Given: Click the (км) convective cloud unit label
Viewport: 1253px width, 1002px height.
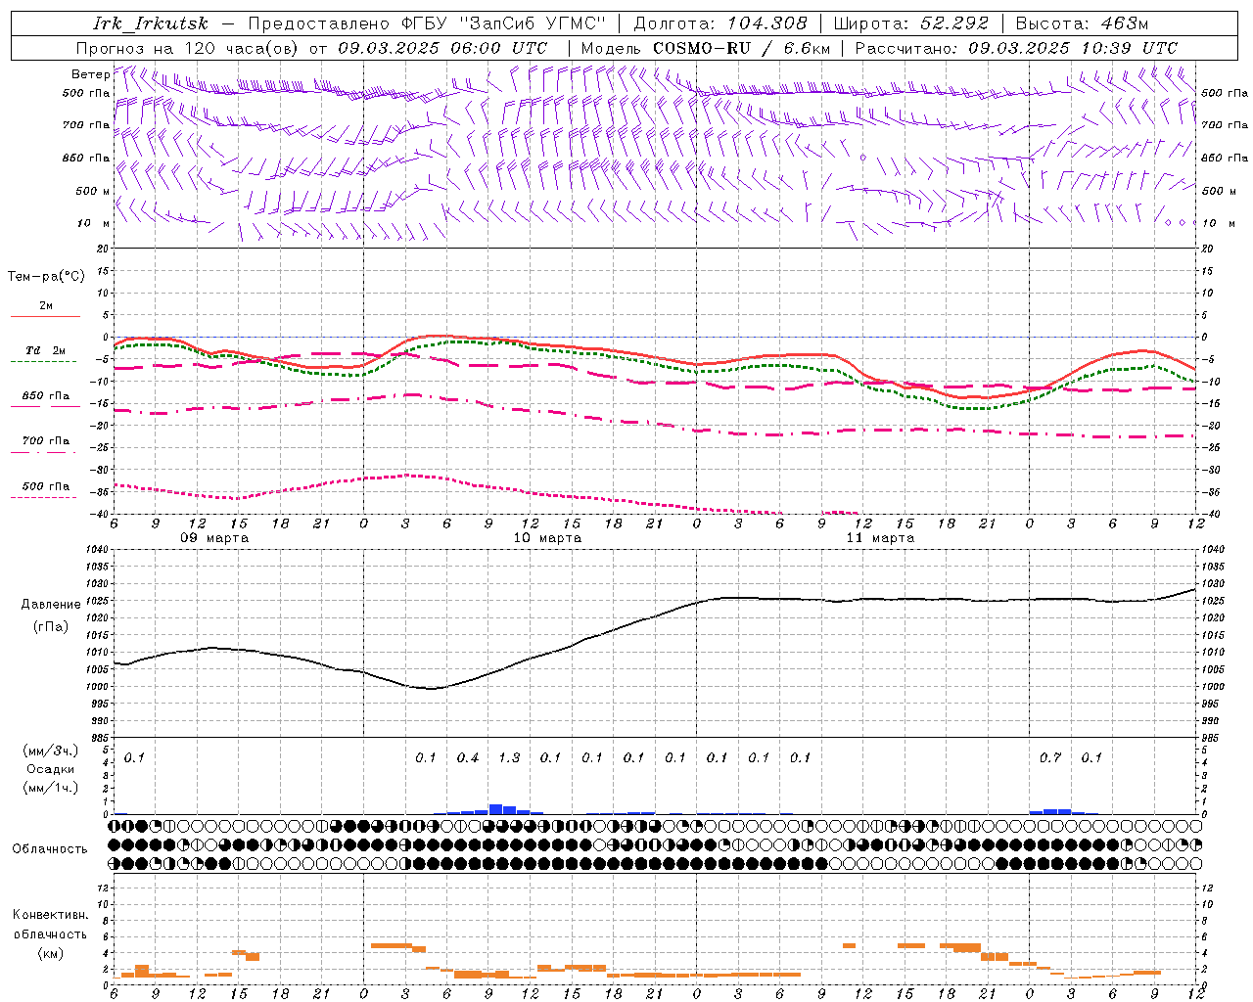Looking at the screenshot, I should tap(50, 953).
